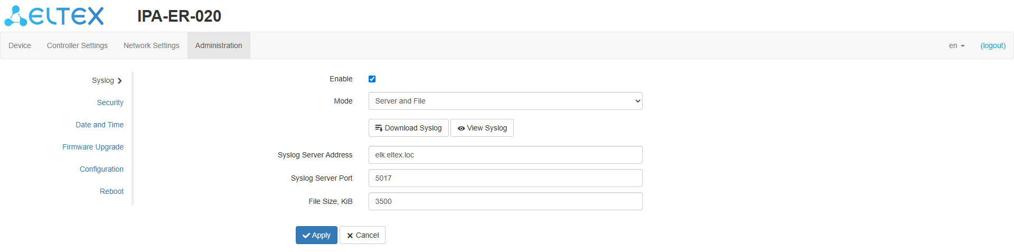Click the Eltex logo icon

pos(16,16)
